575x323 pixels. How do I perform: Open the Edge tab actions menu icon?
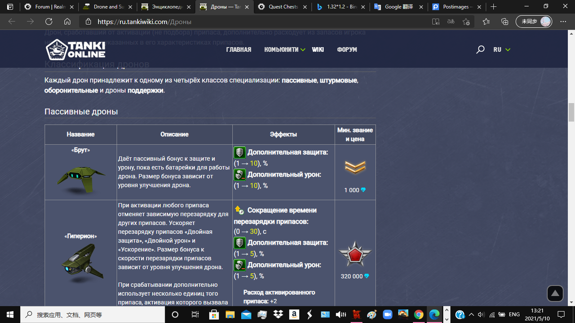[x=10, y=7]
